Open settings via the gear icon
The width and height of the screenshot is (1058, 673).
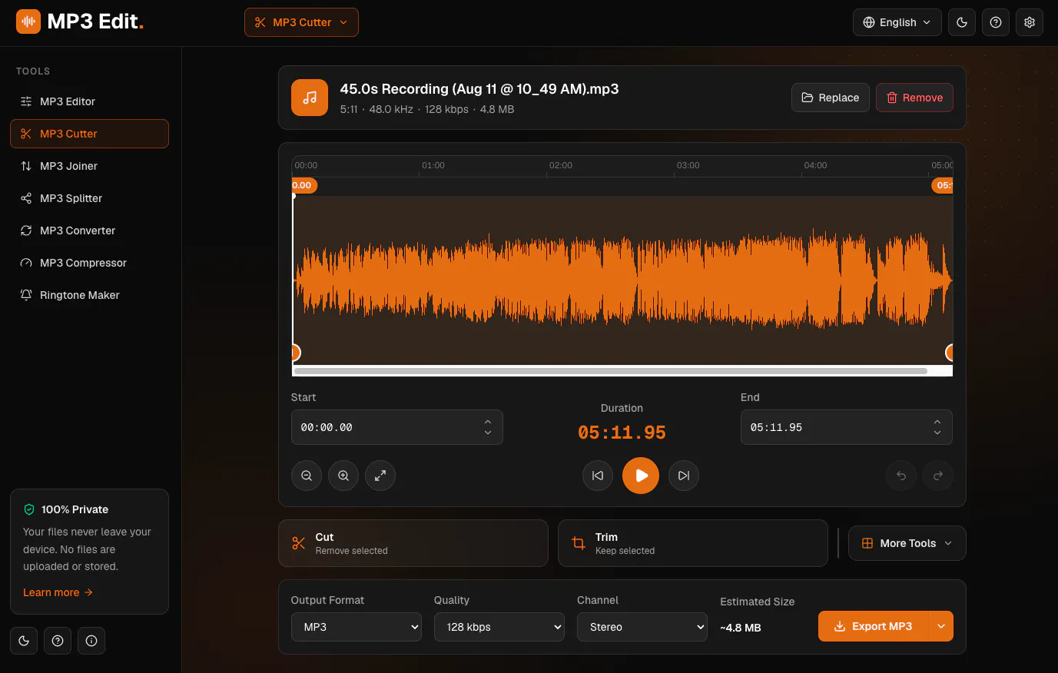1030,22
